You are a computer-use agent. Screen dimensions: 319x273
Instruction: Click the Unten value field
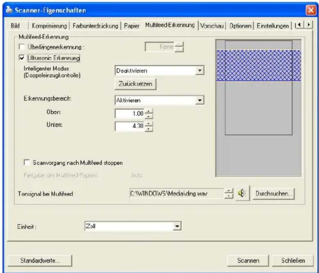point(130,126)
